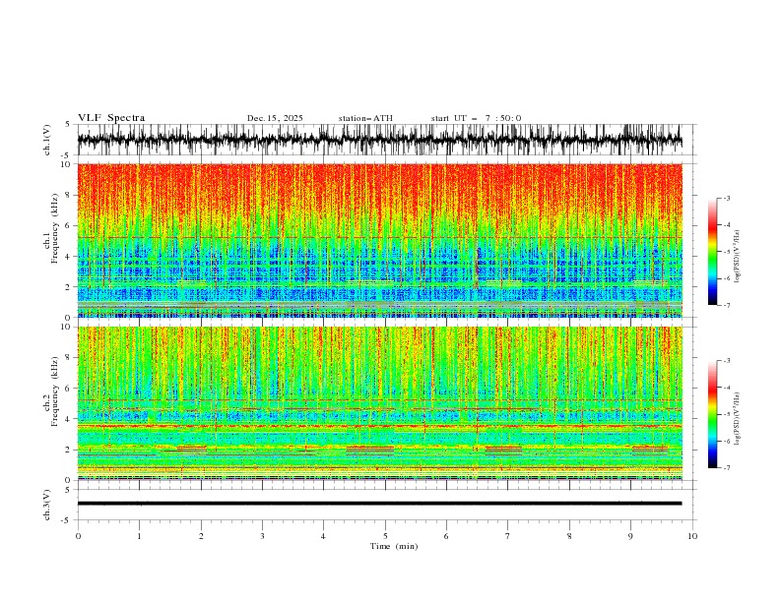Click the "-3" tick on ch.1 colorbar

(727, 198)
